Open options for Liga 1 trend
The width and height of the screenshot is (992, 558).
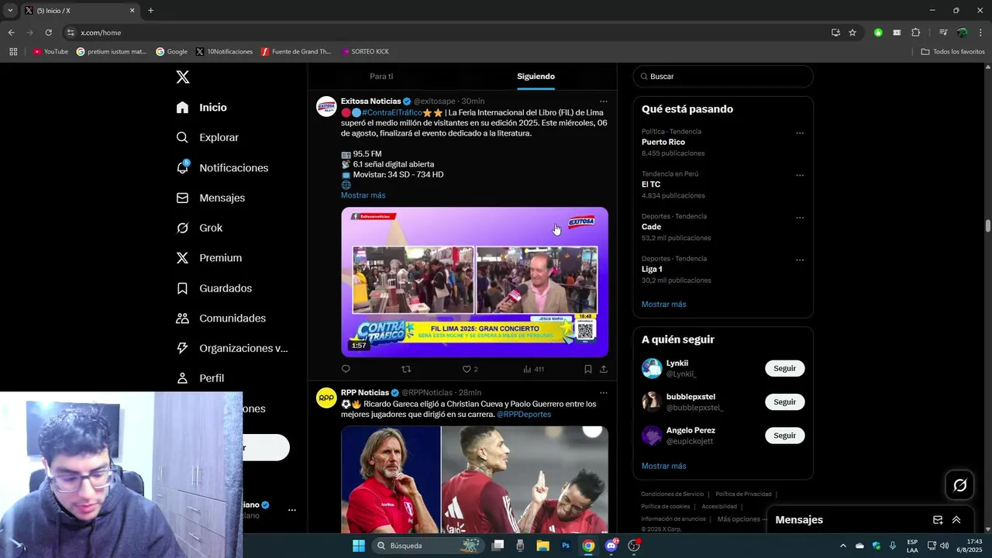pos(800,260)
